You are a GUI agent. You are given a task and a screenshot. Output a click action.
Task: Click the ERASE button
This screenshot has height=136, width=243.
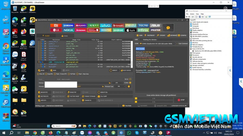click(42, 70)
